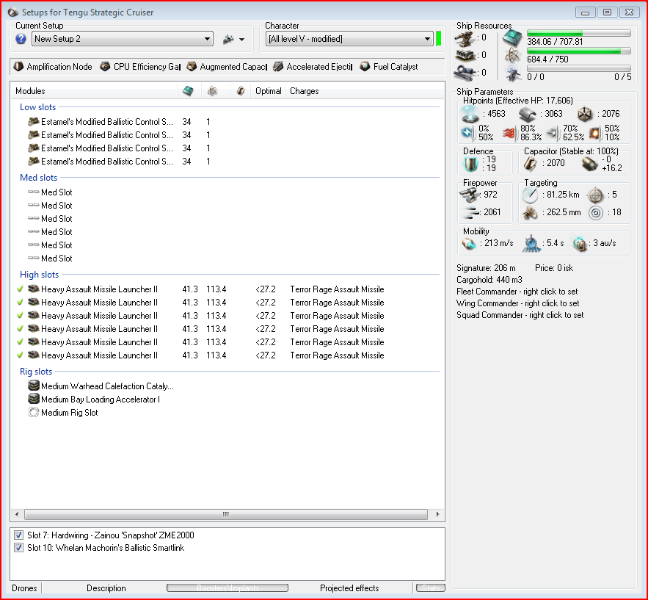Click the scan resolution icon next to 262.5 mm
This screenshot has width=648, height=600.
pos(530,212)
